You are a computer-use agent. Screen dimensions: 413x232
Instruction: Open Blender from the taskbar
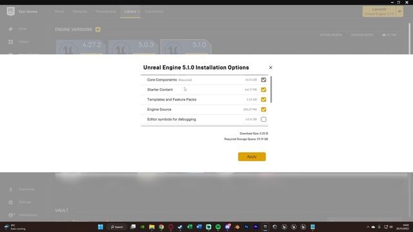point(237,227)
